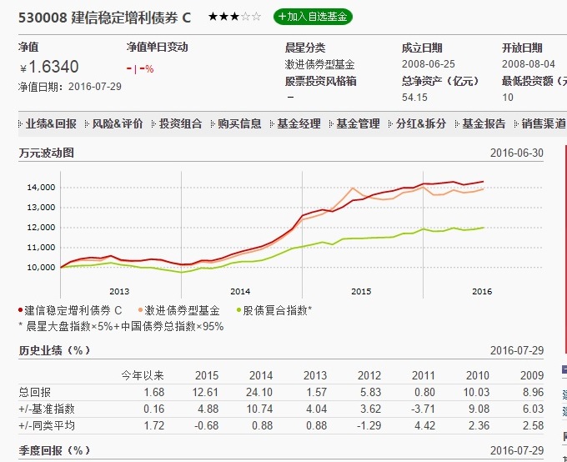This screenshot has height=462, width=567.
Task: Open the 基金经理 tab
Action: coord(299,124)
